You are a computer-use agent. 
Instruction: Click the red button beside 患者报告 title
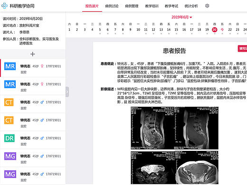(242, 48)
